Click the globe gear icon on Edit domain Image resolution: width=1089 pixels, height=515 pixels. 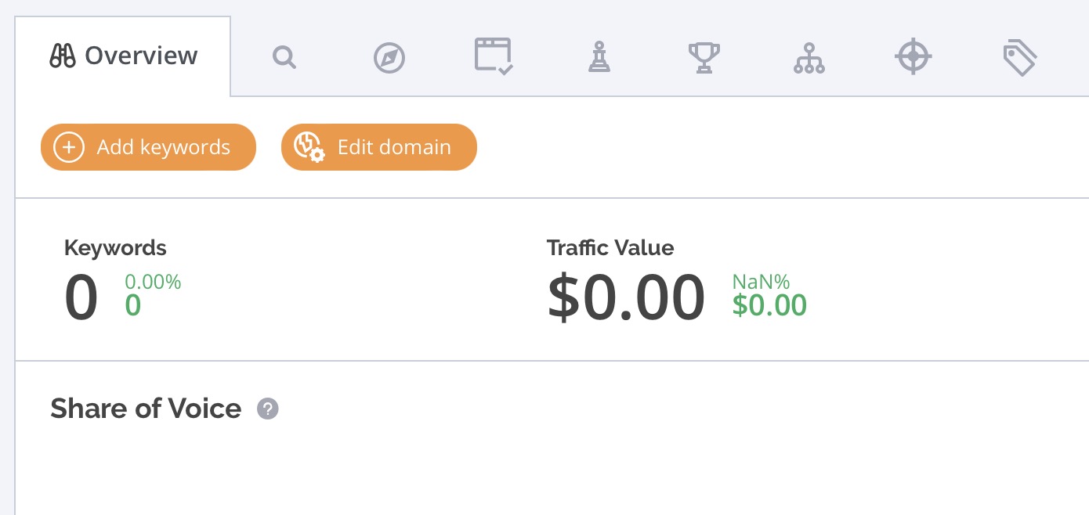click(309, 146)
